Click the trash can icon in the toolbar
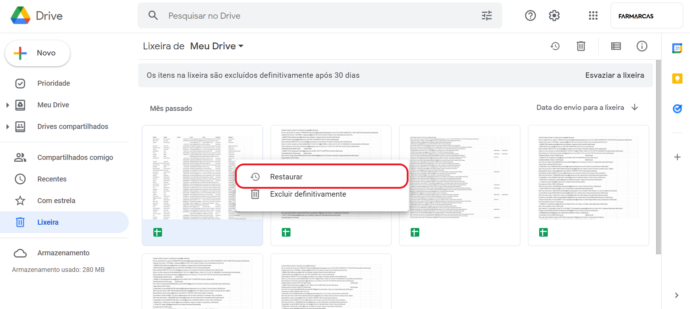This screenshot has height=309, width=690. 581,46
